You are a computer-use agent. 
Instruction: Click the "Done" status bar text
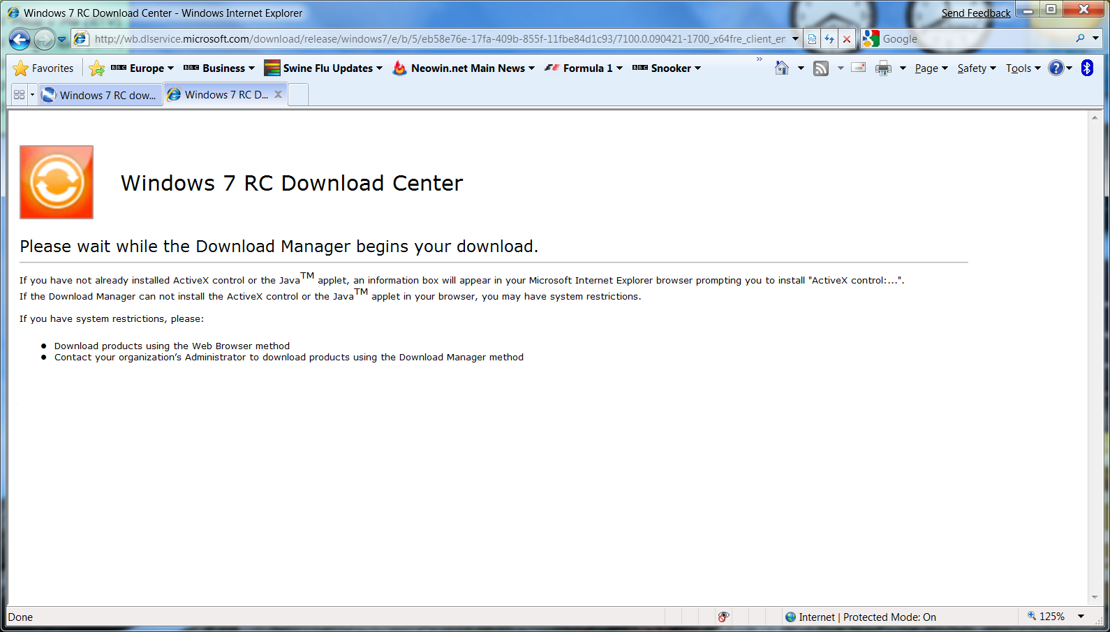click(x=20, y=617)
